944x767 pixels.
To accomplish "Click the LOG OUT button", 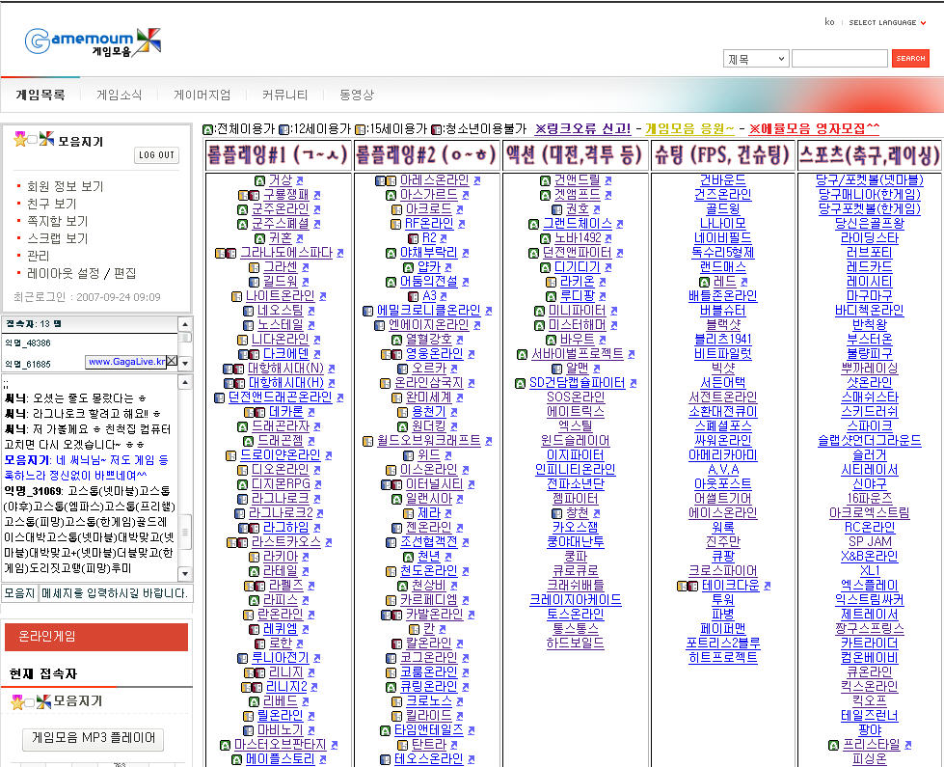I will 156,155.
